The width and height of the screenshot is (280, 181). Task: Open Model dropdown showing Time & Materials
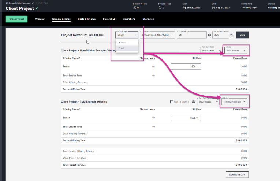pyautogui.click(x=234, y=101)
